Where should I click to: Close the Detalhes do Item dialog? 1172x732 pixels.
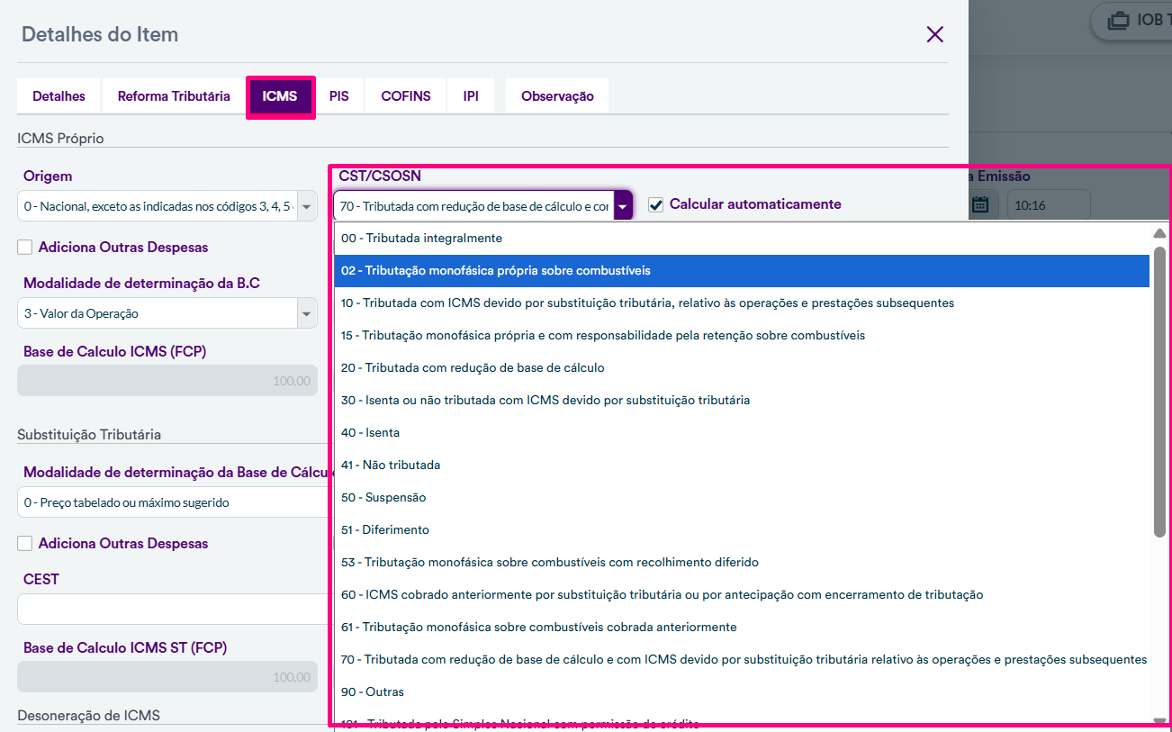tap(934, 34)
